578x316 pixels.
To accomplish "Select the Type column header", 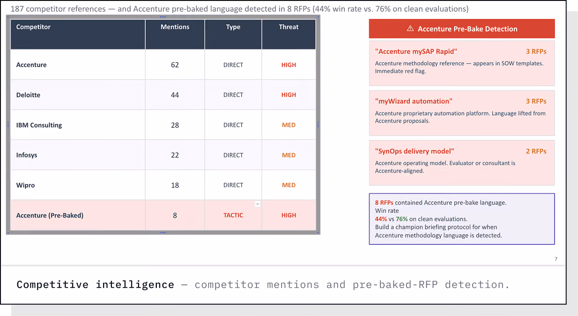I will [233, 34].
